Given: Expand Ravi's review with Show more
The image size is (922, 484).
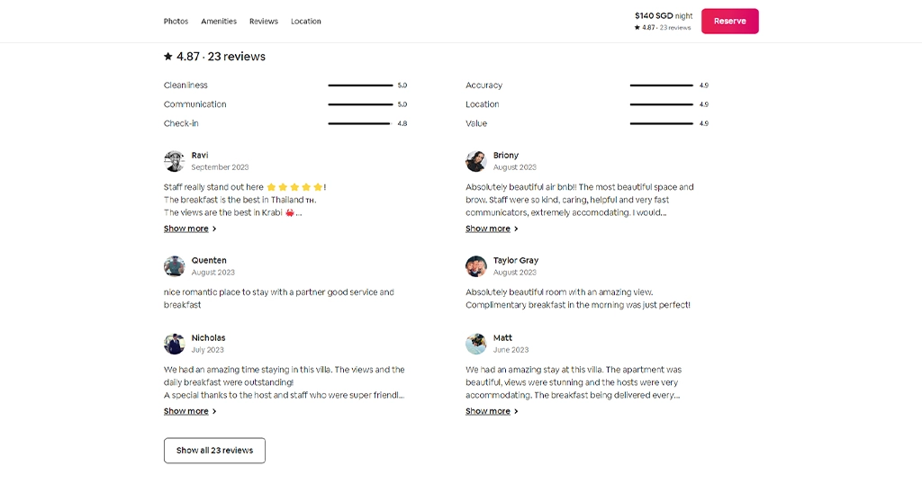Looking at the screenshot, I should 190,229.
